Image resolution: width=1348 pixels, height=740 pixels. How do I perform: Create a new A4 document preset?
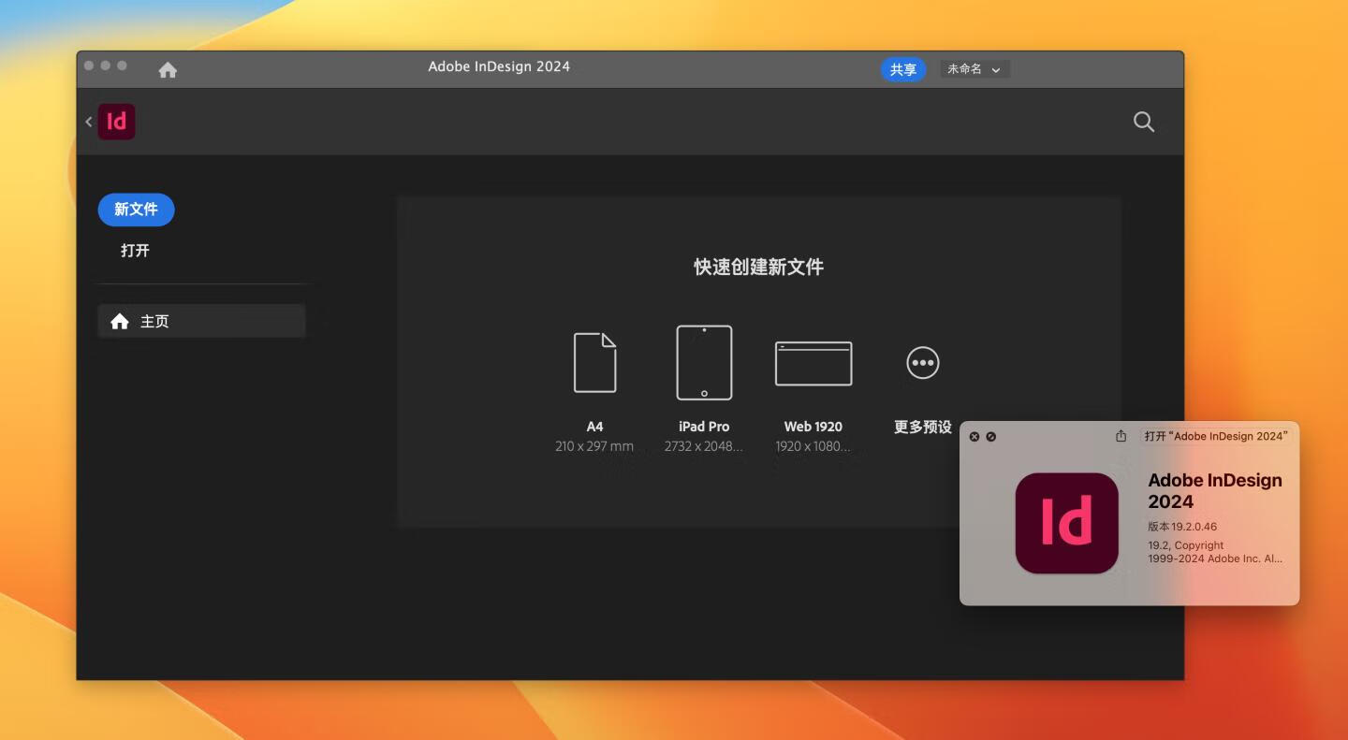(x=595, y=363)
